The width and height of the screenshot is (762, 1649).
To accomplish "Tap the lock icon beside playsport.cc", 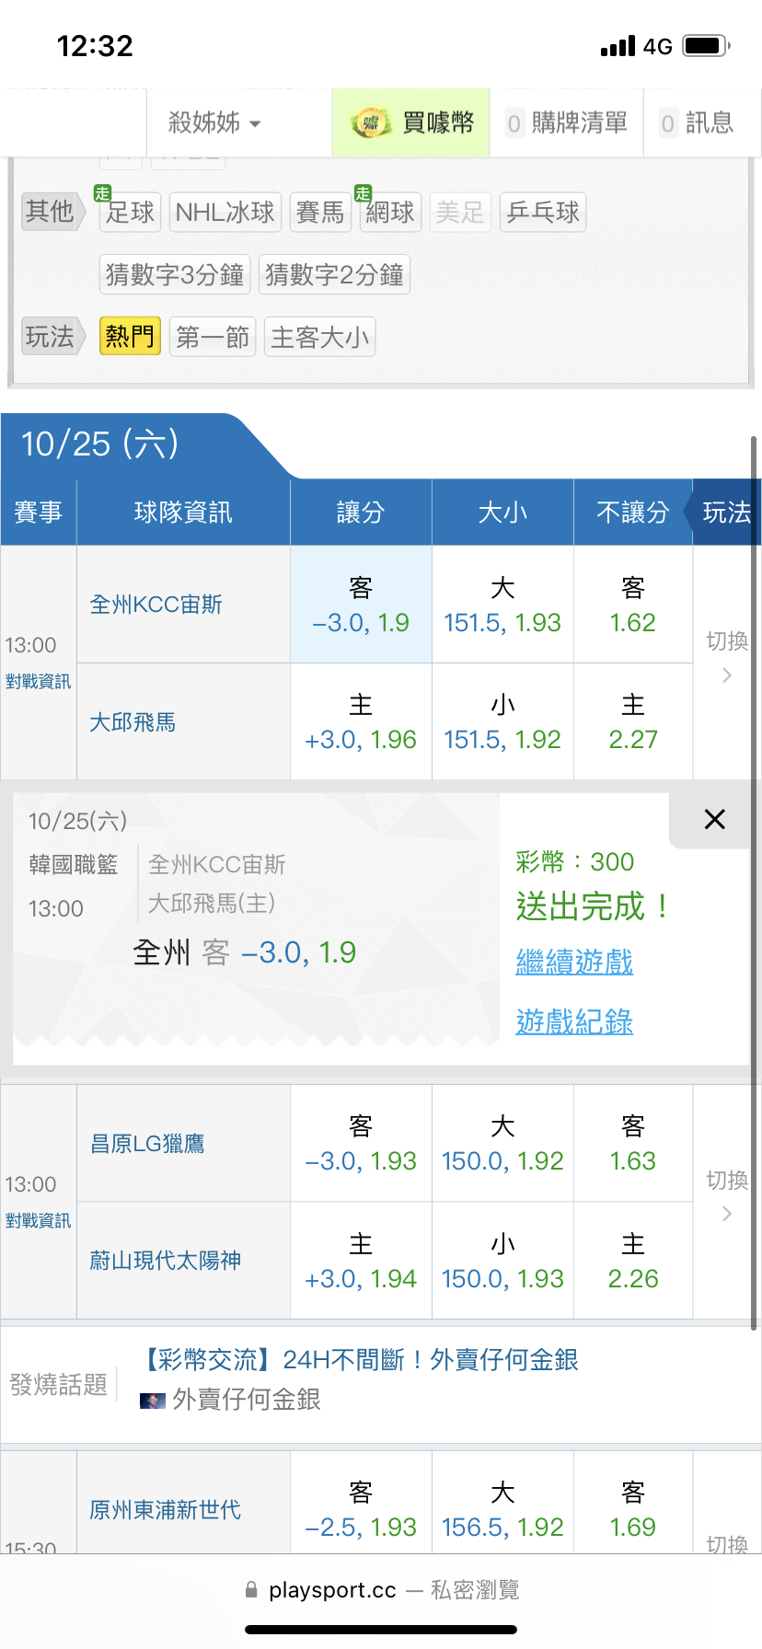I will point(251,1590).
